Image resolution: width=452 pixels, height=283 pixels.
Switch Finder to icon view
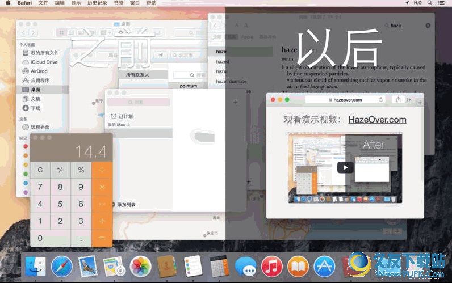[61, 33]
